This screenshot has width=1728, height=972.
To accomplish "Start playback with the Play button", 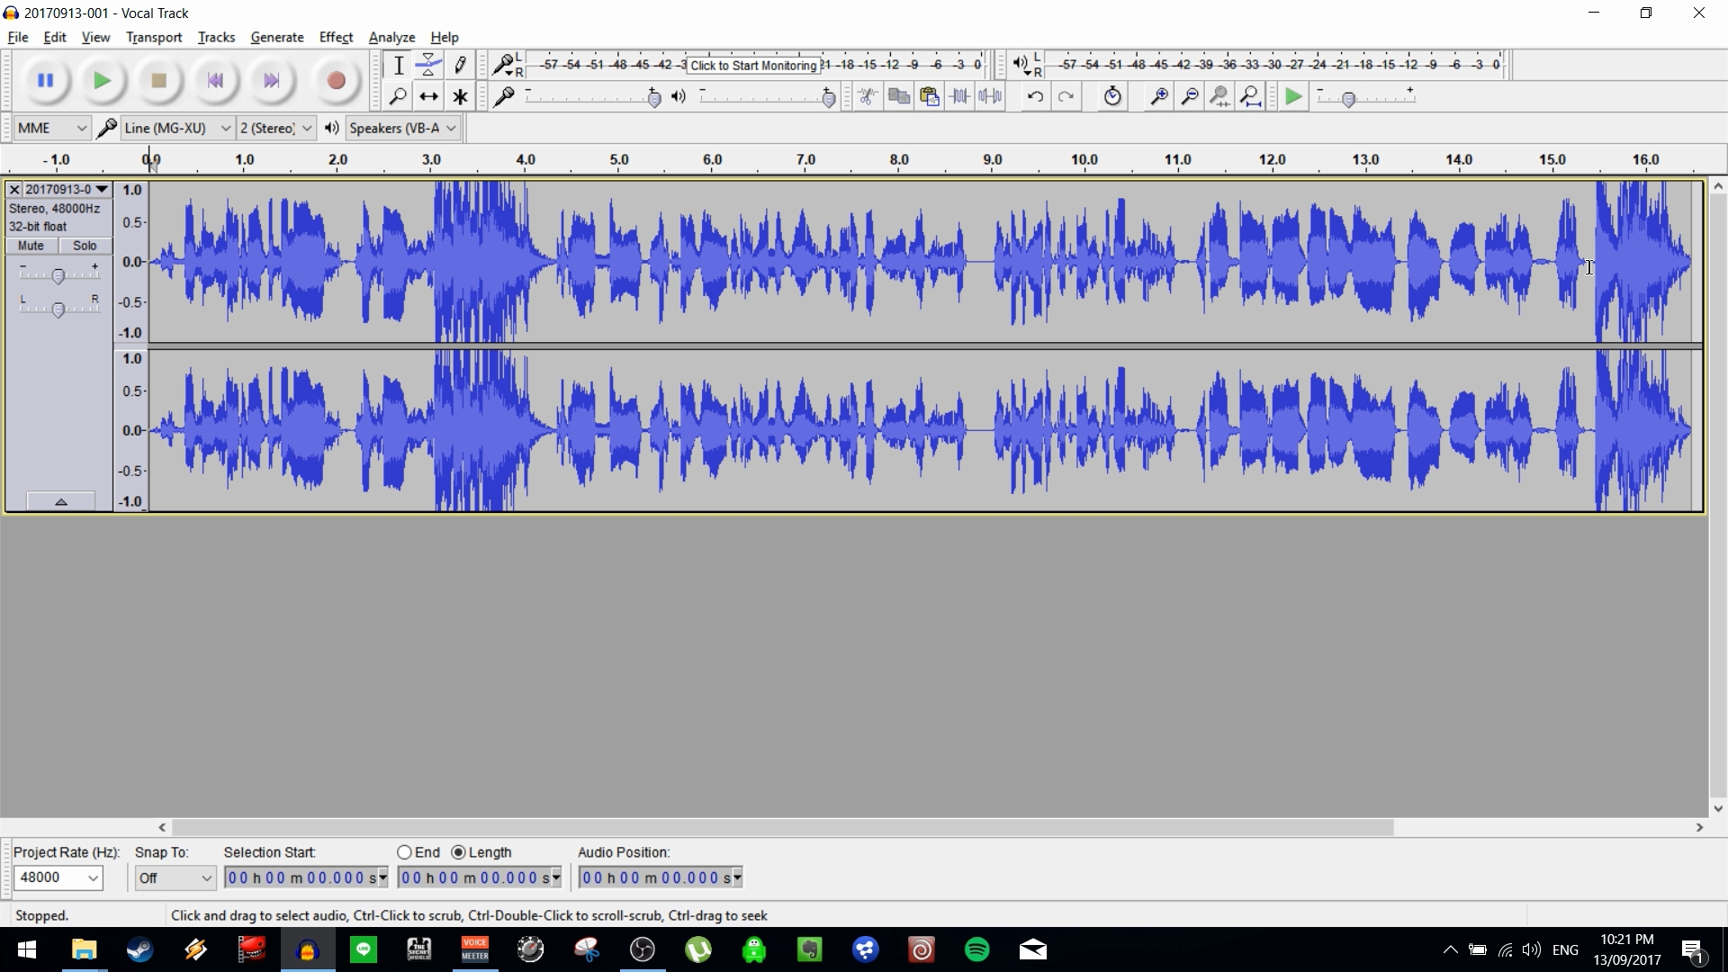I will (x=103, y=81).
